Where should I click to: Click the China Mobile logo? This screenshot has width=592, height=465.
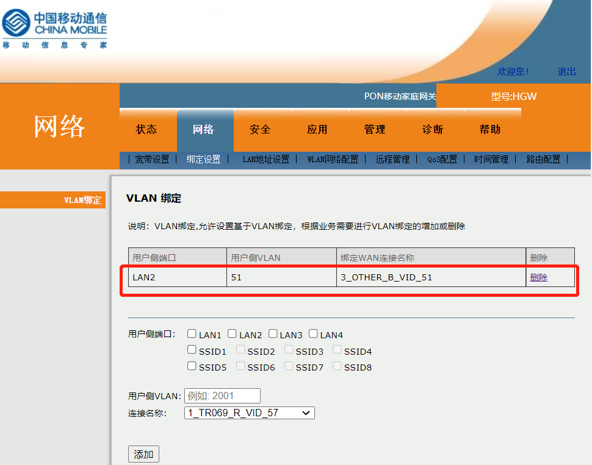pyautogui.click(x=55, y=29)
